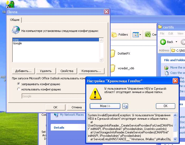
Task: Click the Удалить button
Action: pyautogui.click(x=46, y=71)
